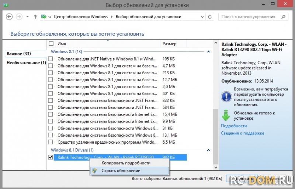Click the list scrollbar up arrow

click(x=216, y=43)
